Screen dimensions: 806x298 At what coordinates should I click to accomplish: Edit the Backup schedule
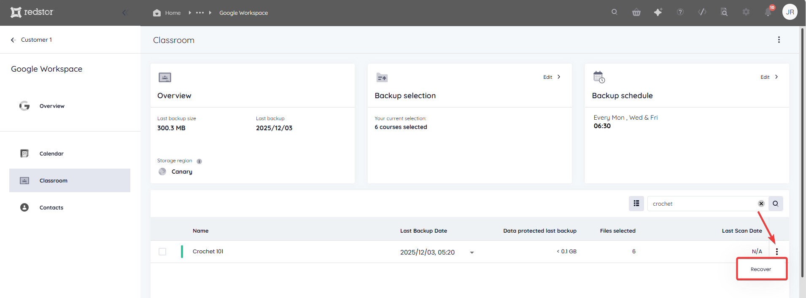point(765,77)
